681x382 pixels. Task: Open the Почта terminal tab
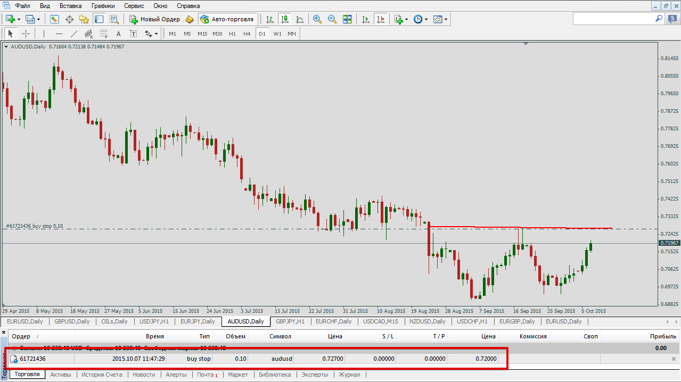click(x=207, y=375)
